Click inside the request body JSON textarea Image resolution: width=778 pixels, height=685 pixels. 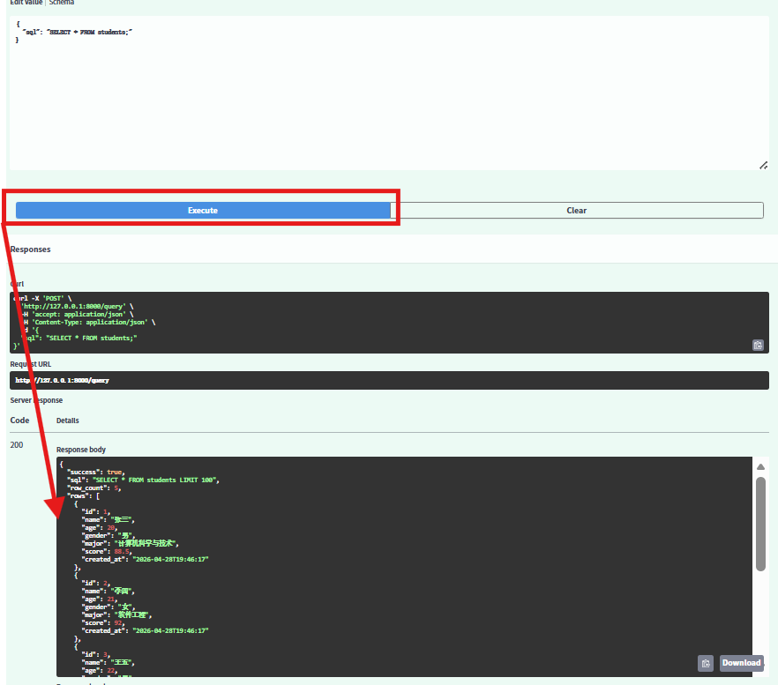390,93
